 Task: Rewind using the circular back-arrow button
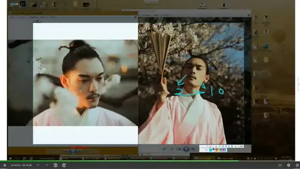coord(55,165)
